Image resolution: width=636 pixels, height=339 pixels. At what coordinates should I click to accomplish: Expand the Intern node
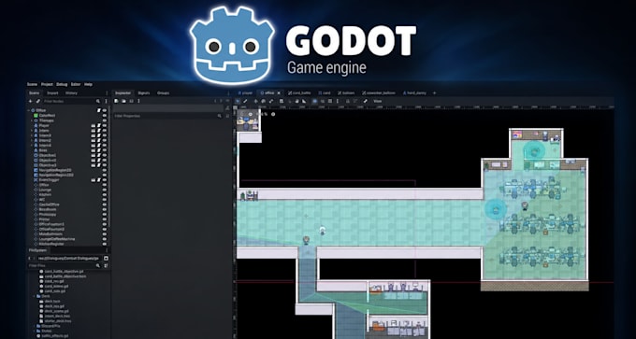(x=32, y=131)
